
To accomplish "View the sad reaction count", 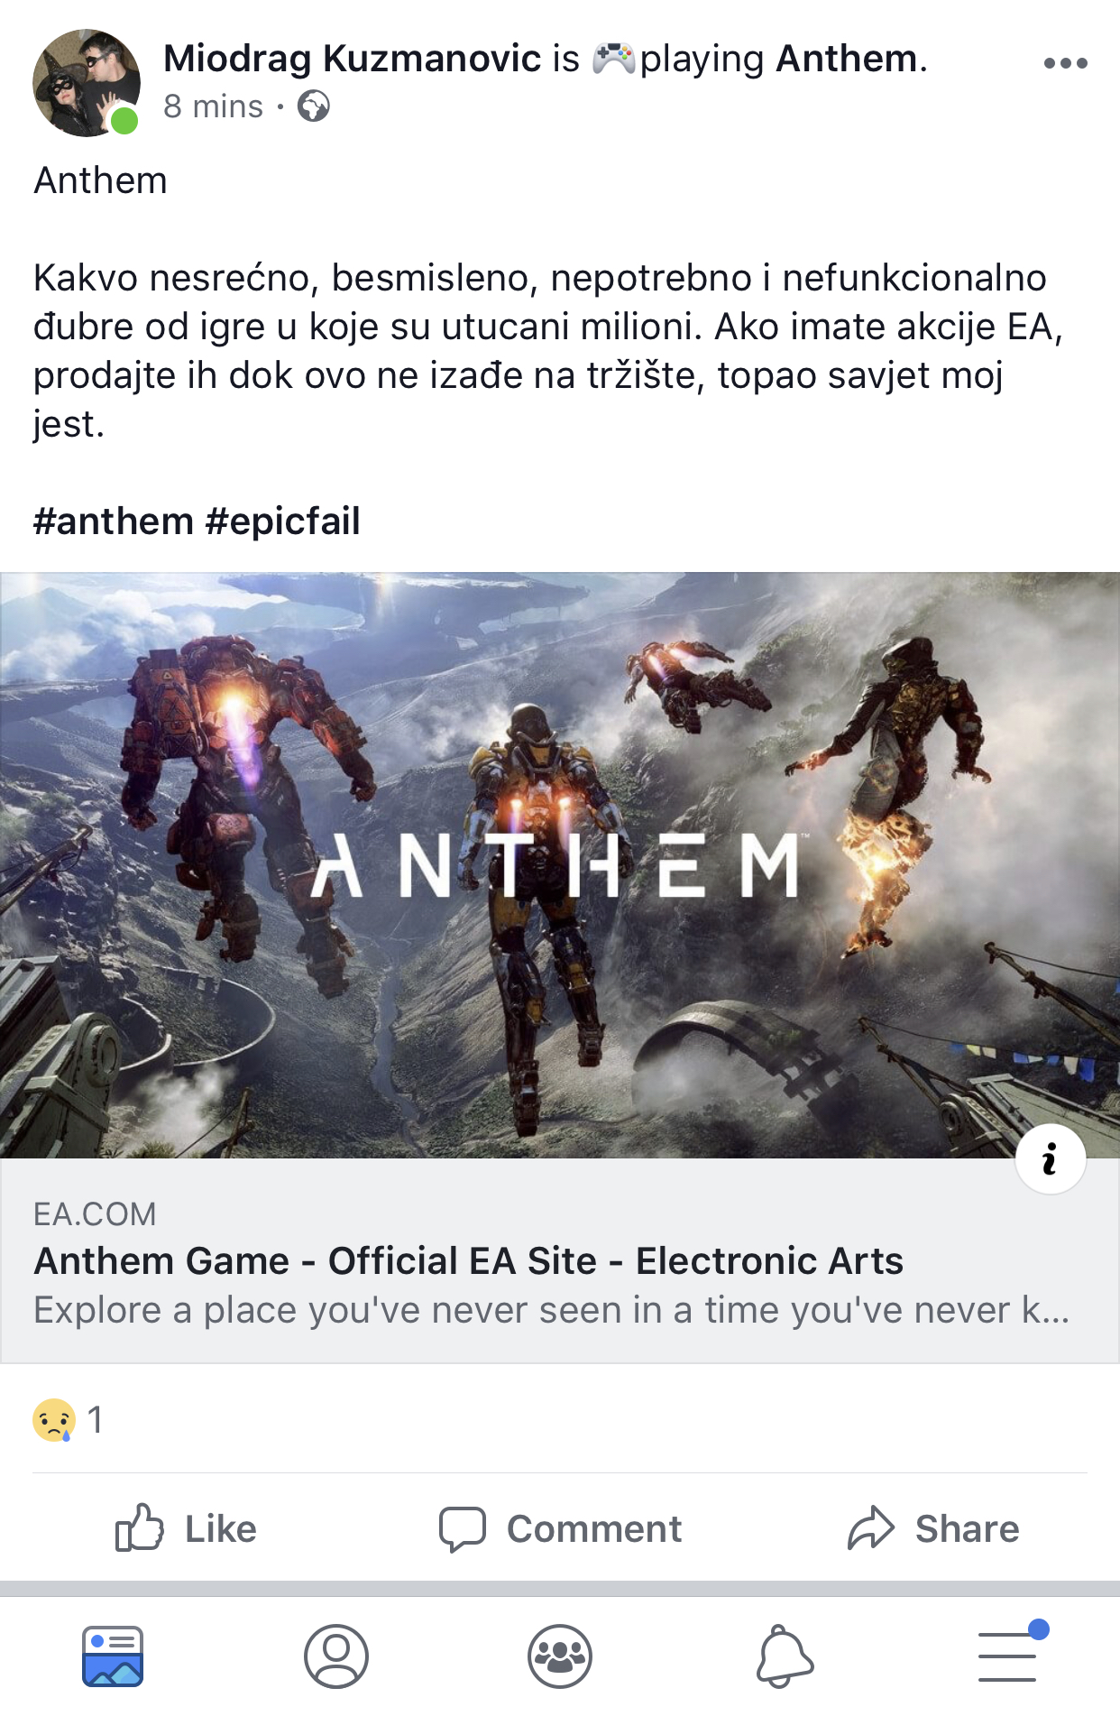I will [69, 1420].
